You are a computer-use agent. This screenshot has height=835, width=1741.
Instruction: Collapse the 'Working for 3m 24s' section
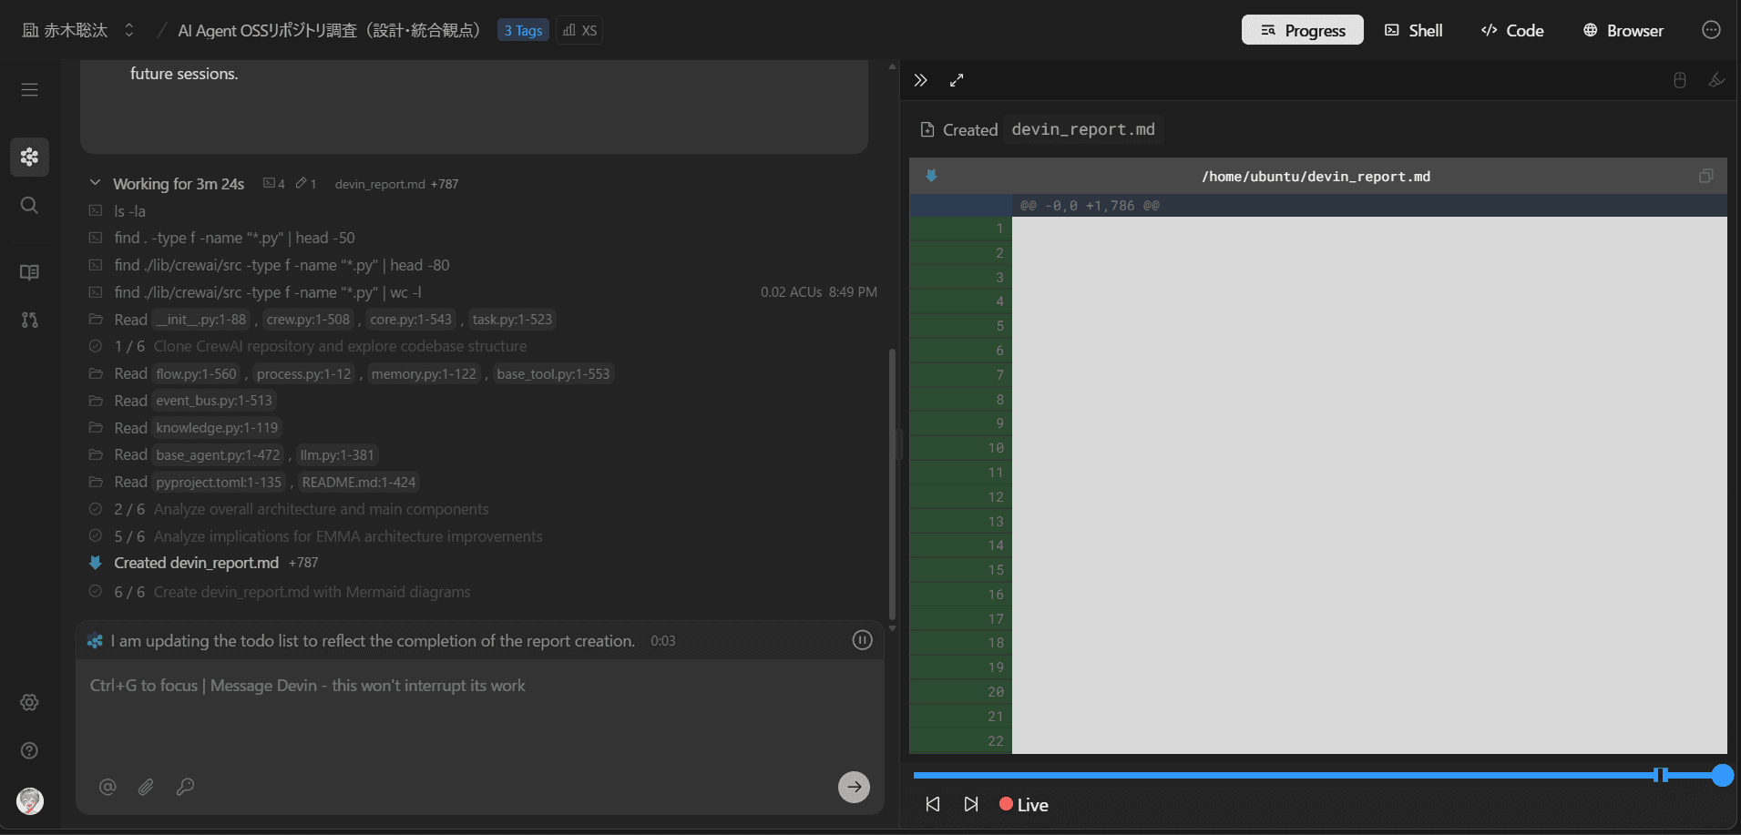coord(95,183)
